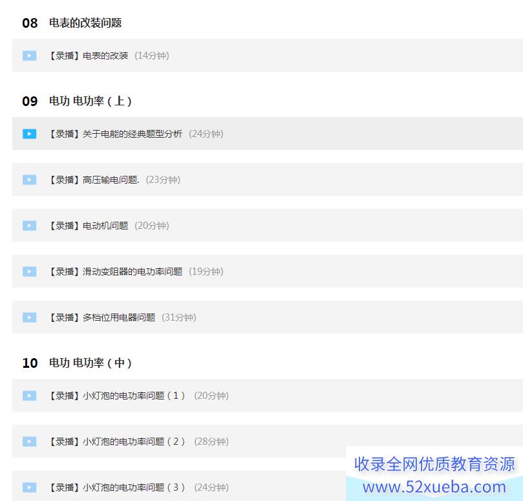The height and width of the screenshot is (501, 523).
Task: Click the (19分钟) duration of 滑动变阻器的电功率问题
Action: tap(206, 272)
